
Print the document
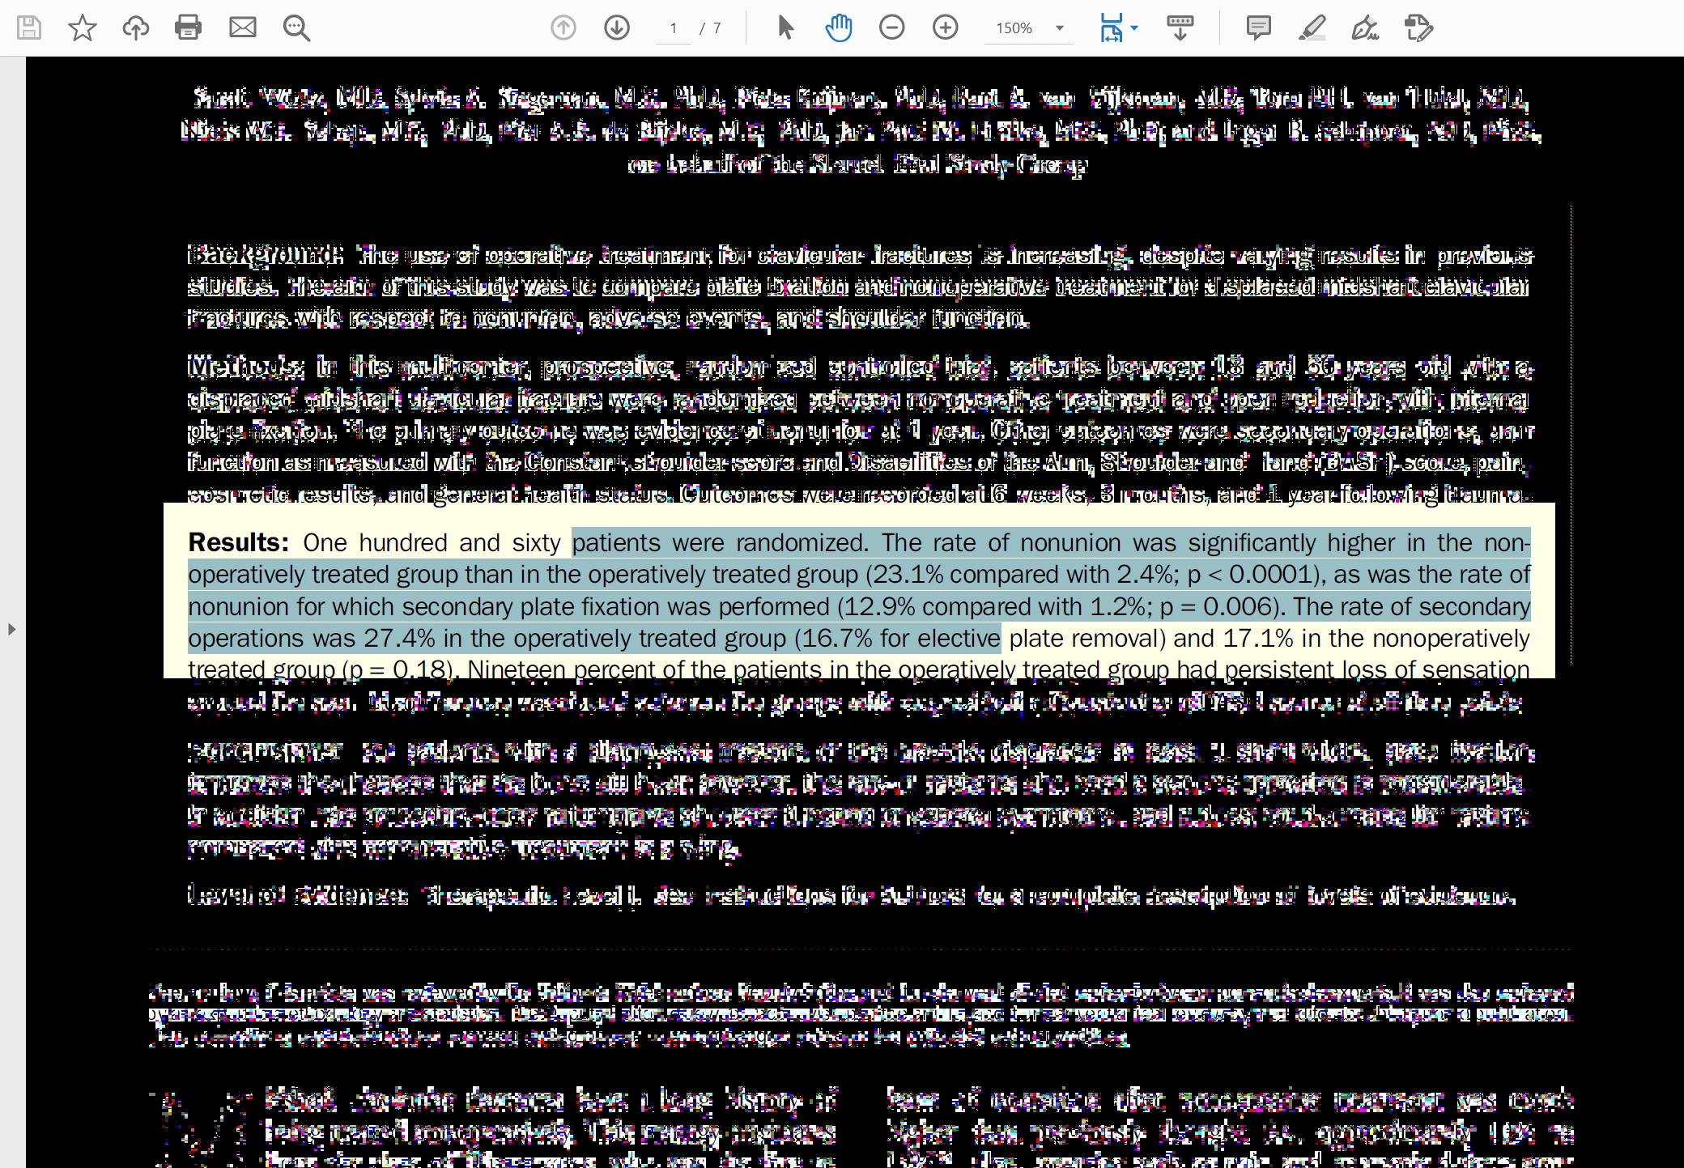(188, 28)
